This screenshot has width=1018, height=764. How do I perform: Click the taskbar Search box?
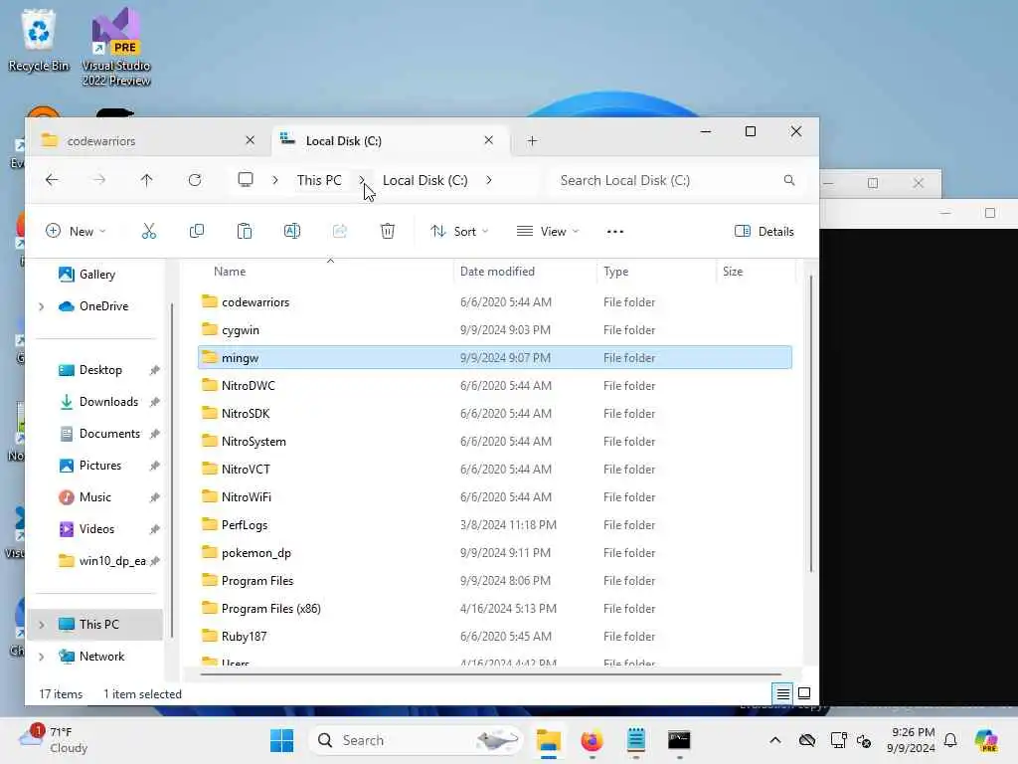pyautogui.click(x=416, y=740)
